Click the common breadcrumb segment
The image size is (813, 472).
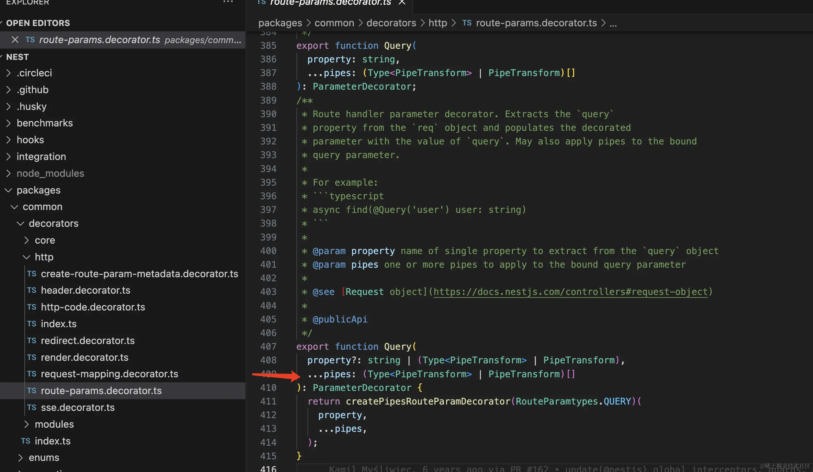pos(334,23)
